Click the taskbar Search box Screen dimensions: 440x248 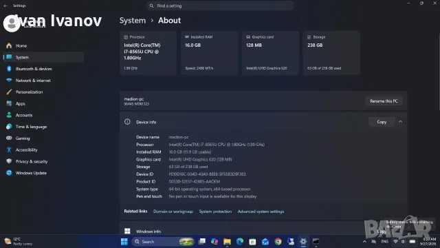(163, 242)
